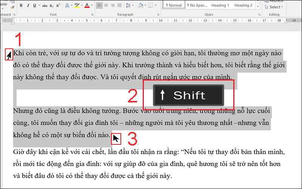This screenshot has width=302, height=189.
Task: Click the word 'Khi' starting the first paragraph
Action: [x=18, y=53]
